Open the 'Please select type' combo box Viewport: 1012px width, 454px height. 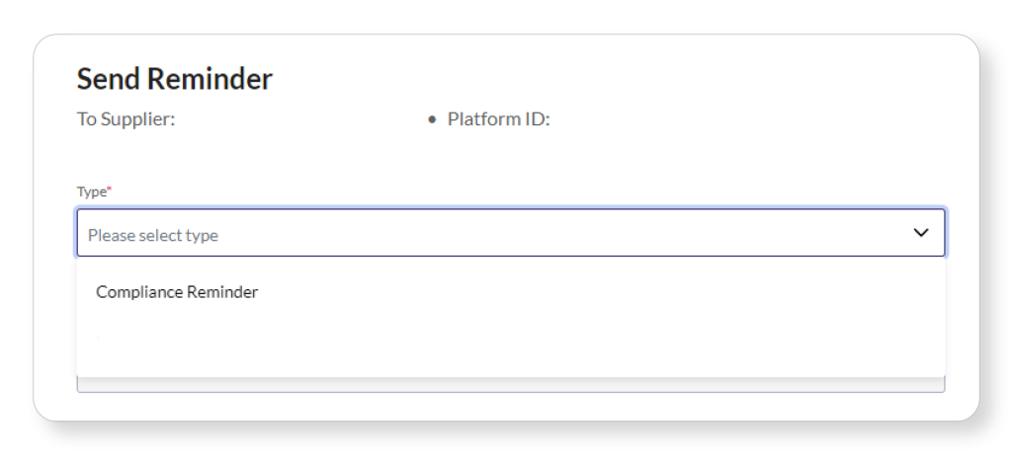point(510,233)
